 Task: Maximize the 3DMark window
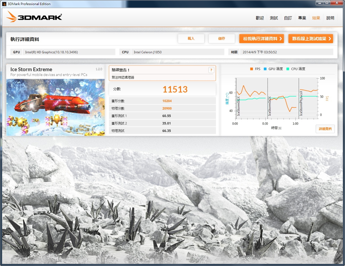[x=327, y=3]
